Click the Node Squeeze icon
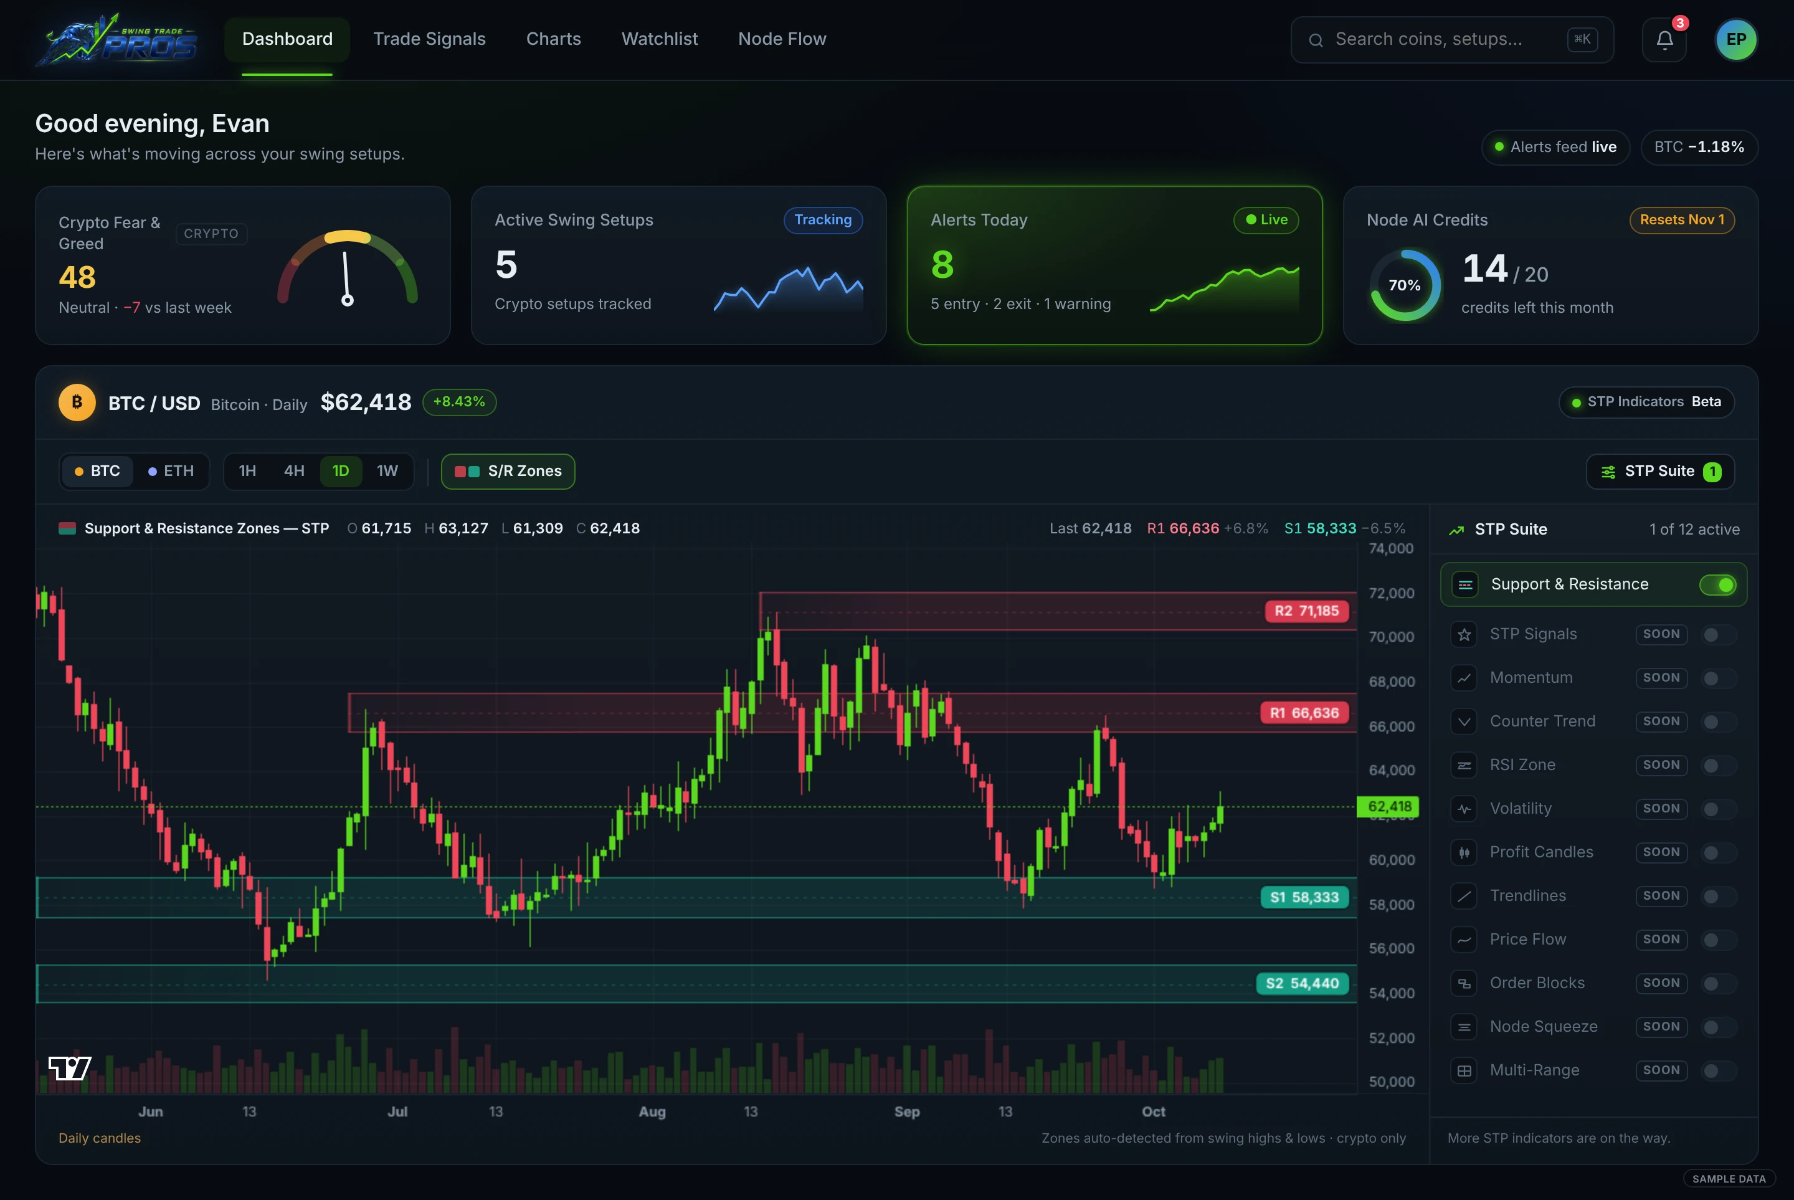This screenshot has height=1200, width=1794. click(x=1464, y=1027)
